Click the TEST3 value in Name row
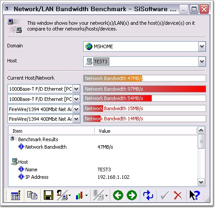The width and height of the screenshot is (215, 208). (104, 169)
